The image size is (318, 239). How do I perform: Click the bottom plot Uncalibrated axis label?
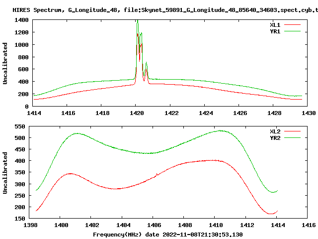coord(5,173)
